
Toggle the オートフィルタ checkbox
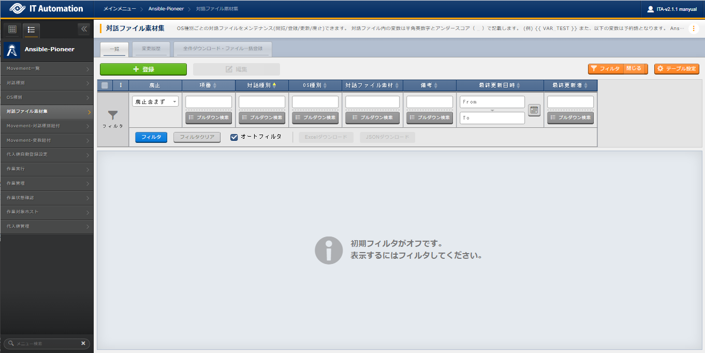[x=234, y=137]
